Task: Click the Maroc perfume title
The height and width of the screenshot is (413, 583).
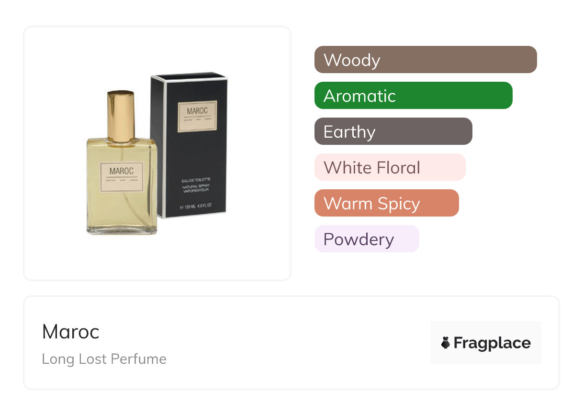Action: coord(70,331)
